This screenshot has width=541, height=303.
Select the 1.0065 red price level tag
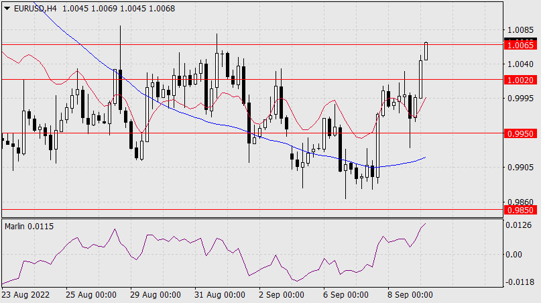coord(521,46)
